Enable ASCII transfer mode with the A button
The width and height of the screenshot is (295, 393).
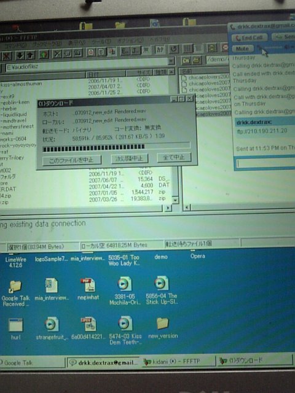pos(91,52)
